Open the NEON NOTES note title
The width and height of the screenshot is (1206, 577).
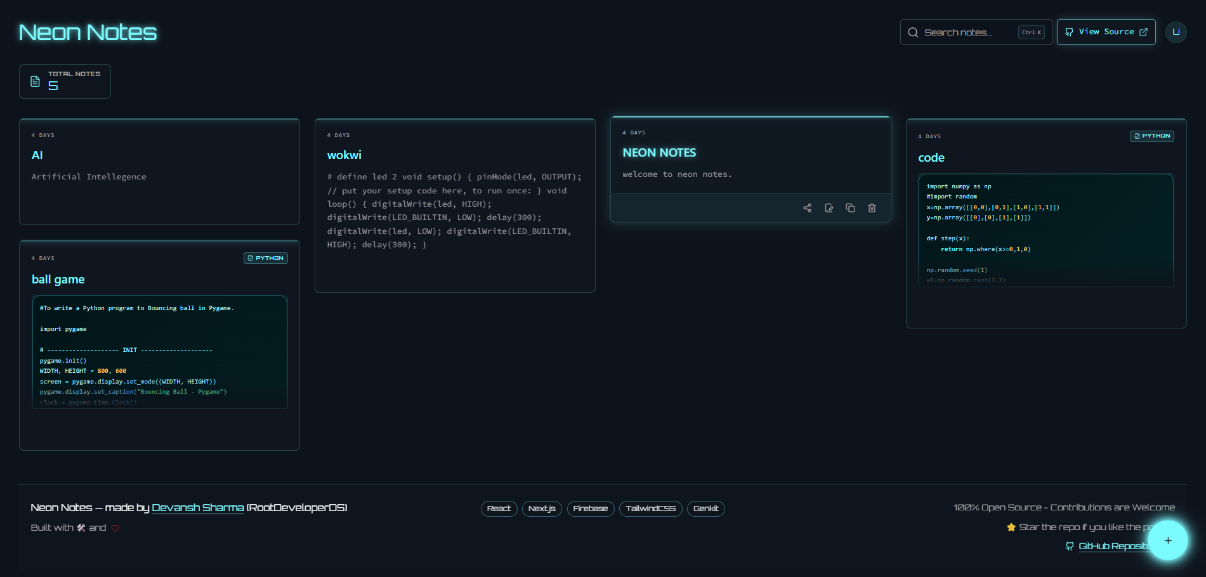pos(659,153)
